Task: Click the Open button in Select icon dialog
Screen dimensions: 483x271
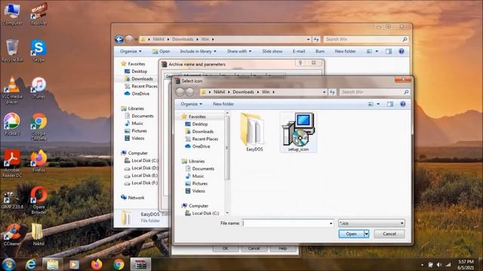Action: pos(351,234)
